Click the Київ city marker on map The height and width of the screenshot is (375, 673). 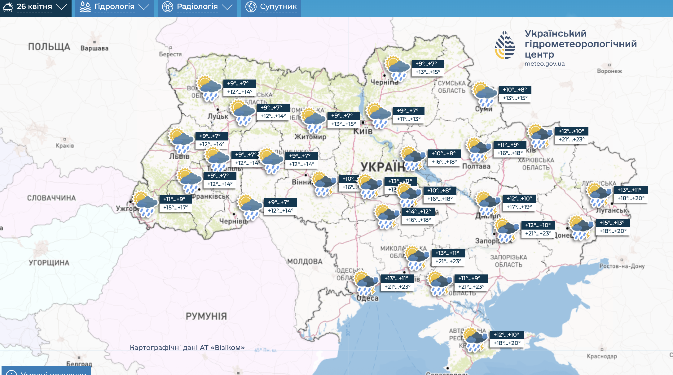(363, 123)
